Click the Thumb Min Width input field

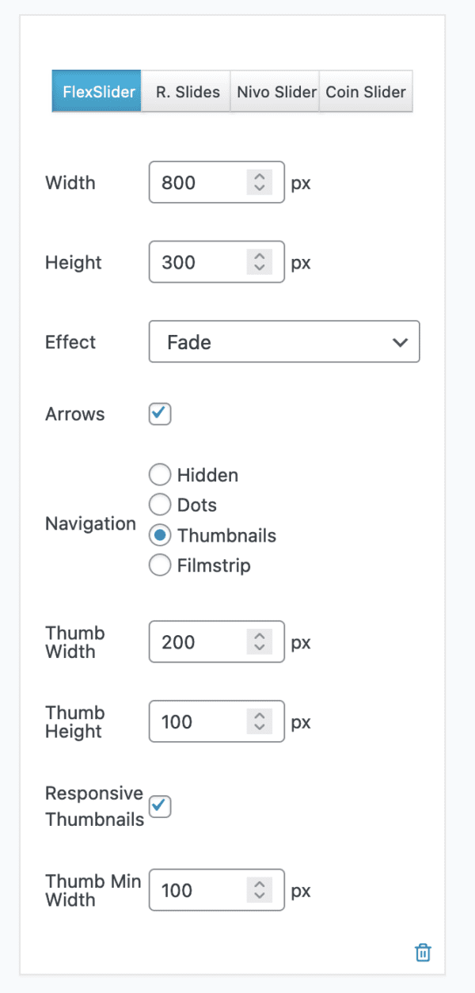tap(198, 890)
